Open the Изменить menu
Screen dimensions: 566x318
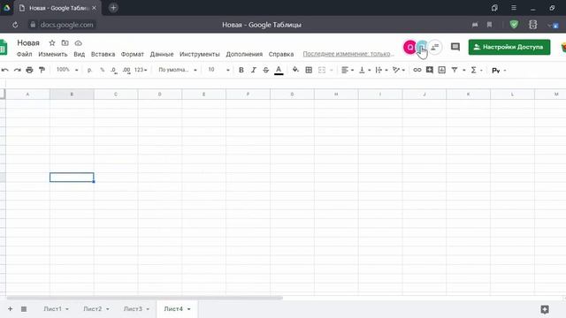[x=53, y=54]
